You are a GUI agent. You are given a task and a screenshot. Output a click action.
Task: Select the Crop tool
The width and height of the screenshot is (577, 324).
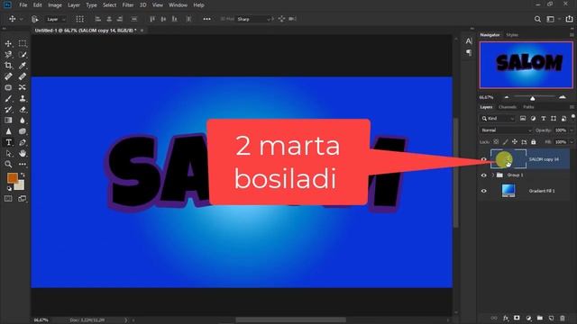[x=8, y=66]
